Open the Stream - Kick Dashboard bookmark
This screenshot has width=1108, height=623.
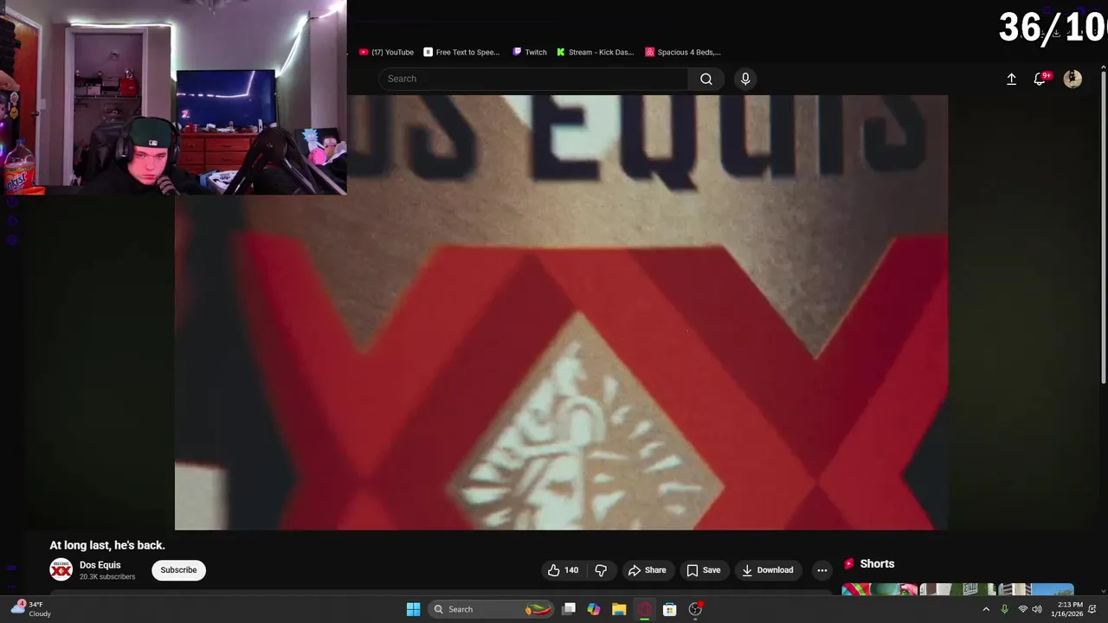[596, 52]
